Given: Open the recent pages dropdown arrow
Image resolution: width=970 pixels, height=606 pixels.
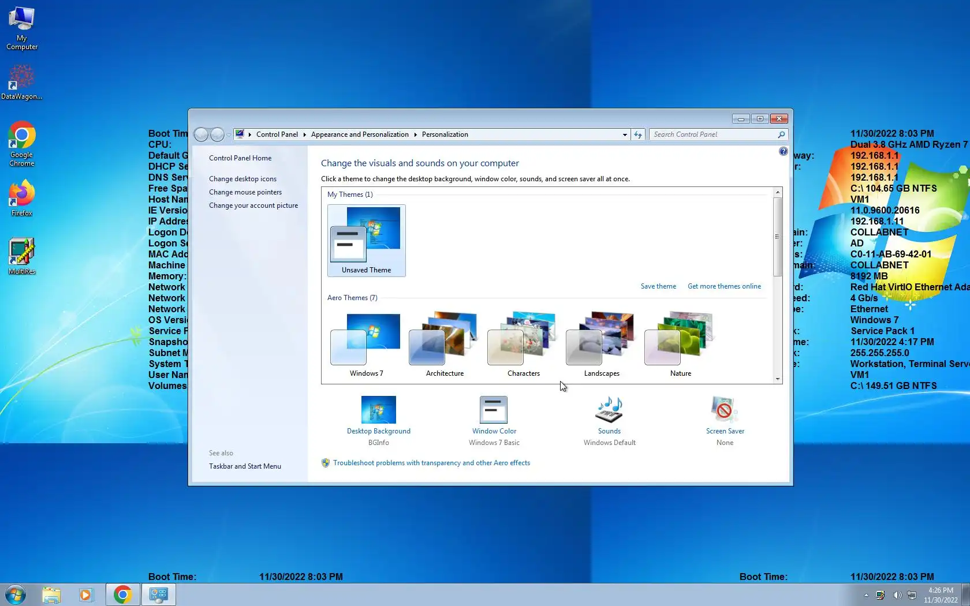Looking at the screenshot, I should pyautogui.click(x=229, y=134).
